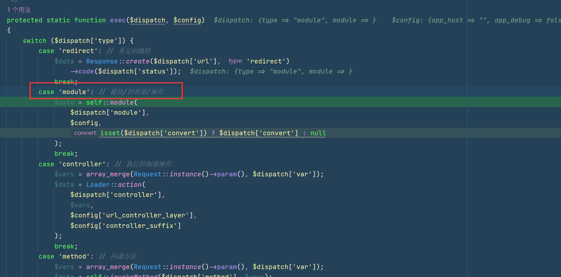Click the break after the Loader::action call
This screenshot has width=561, height=277.
[66, 246]
